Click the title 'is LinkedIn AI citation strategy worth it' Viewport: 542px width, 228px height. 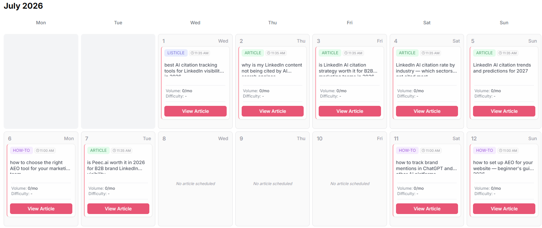pos(348,68)
